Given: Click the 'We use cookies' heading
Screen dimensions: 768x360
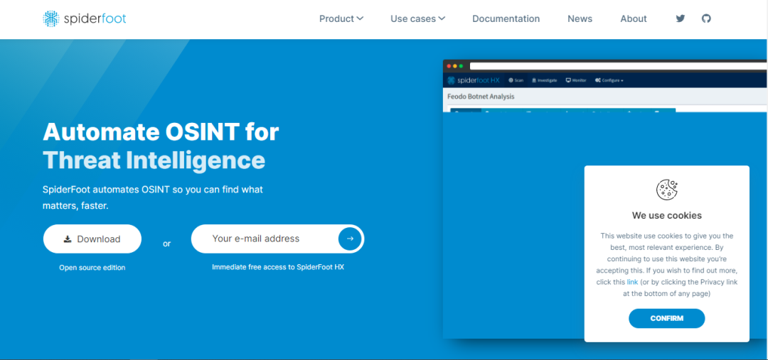Looking at the screenshot, I should click(x=666, y=215).
